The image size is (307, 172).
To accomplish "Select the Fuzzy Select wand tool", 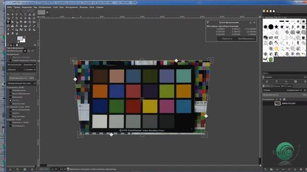I will pyautogui.click(x=21, y=14).
